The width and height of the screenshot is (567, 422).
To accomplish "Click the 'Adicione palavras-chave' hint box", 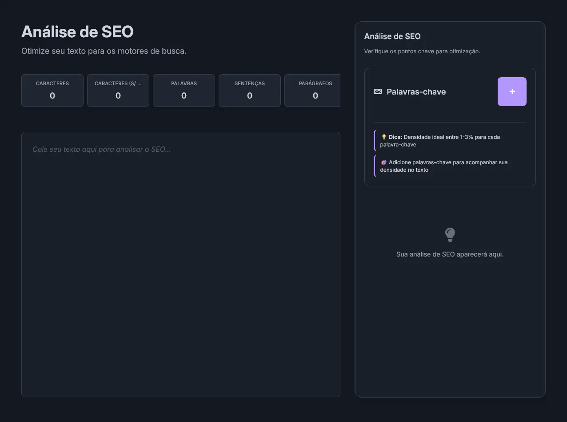I will pyautogui.click(x=450, y=166).
